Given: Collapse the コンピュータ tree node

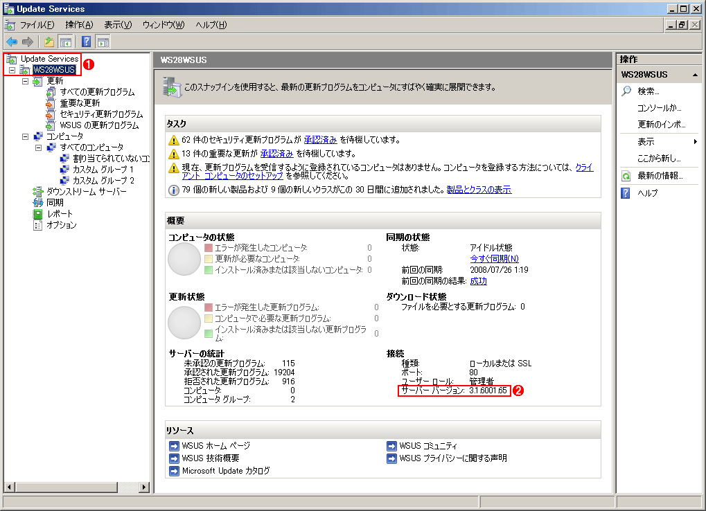Looking at the screenshot, I should click(25, 136).
